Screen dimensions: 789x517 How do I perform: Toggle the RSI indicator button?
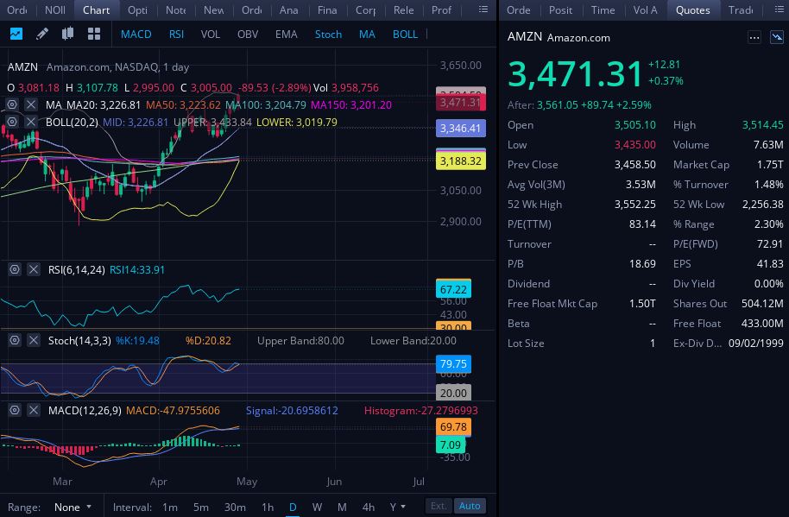(176, 35)
